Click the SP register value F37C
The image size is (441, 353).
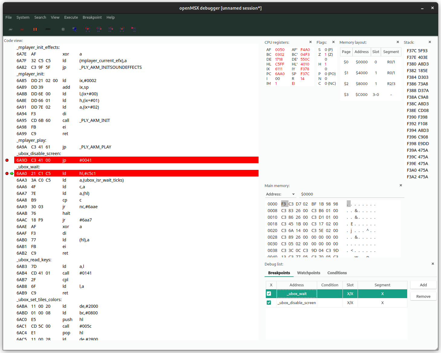pyautogui.click(x=305, y=74)
